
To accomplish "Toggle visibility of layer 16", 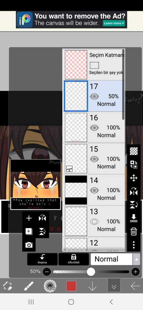I will [94, 128].
